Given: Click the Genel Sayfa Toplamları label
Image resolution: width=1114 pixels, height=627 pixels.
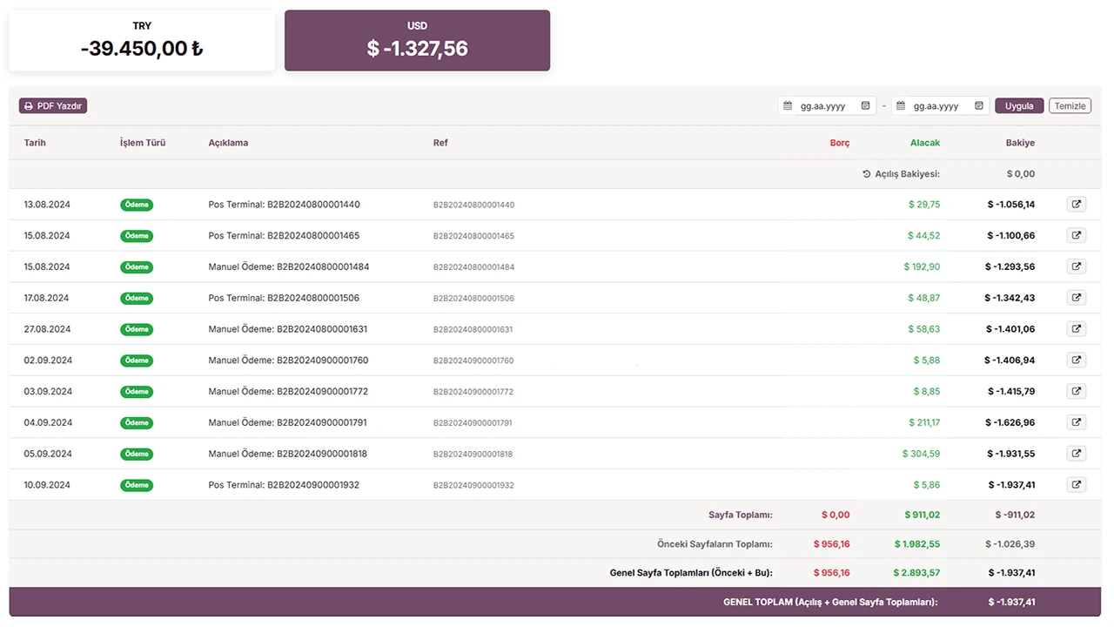Looking at the screenshot, I should click(691, 573).
